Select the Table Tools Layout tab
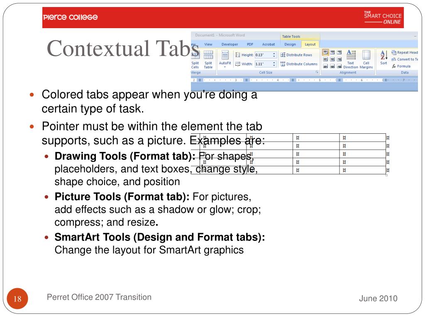425x318 pixels. pos(310,44)
